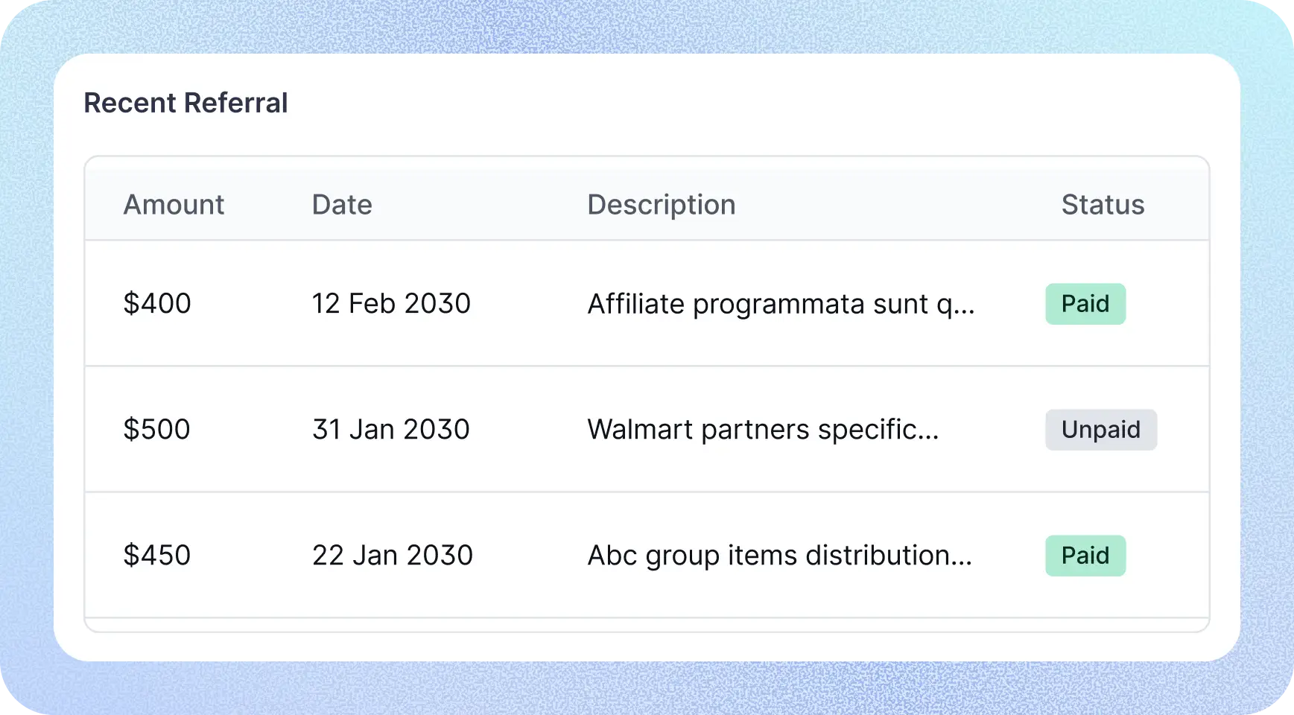The height and width of the screenshot is (715, 1294).
Task: Select the 31 Jan 2030 date
Action: pos(391,429)
